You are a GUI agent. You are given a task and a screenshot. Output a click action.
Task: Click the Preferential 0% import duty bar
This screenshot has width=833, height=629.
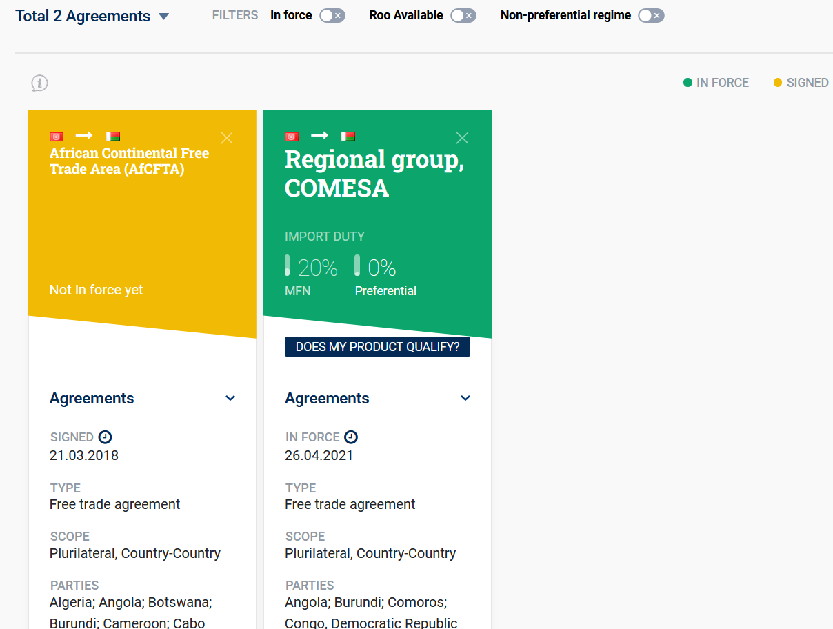[357, 266]
